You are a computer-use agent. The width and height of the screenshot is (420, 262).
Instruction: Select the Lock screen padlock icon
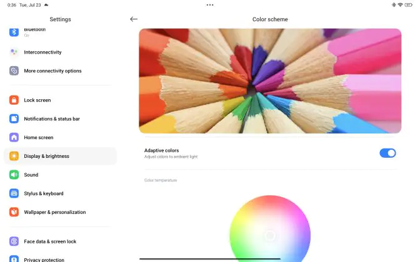coord(14,100)
